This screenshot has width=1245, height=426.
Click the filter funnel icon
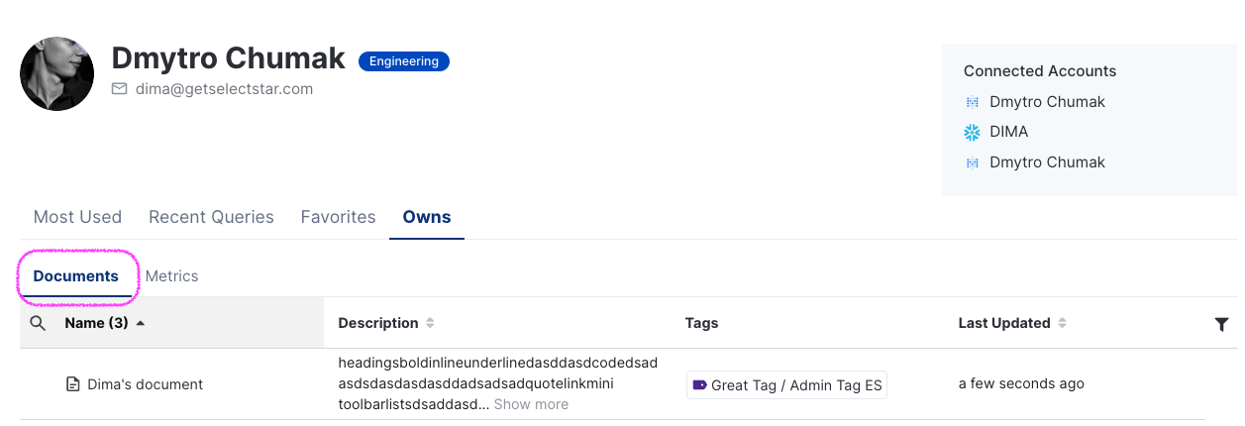[x=1221, y=324]
